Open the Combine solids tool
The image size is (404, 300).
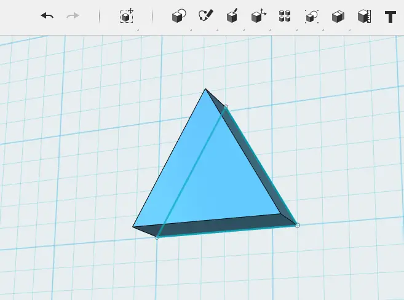pyautogui.click(x=338, y=17)
